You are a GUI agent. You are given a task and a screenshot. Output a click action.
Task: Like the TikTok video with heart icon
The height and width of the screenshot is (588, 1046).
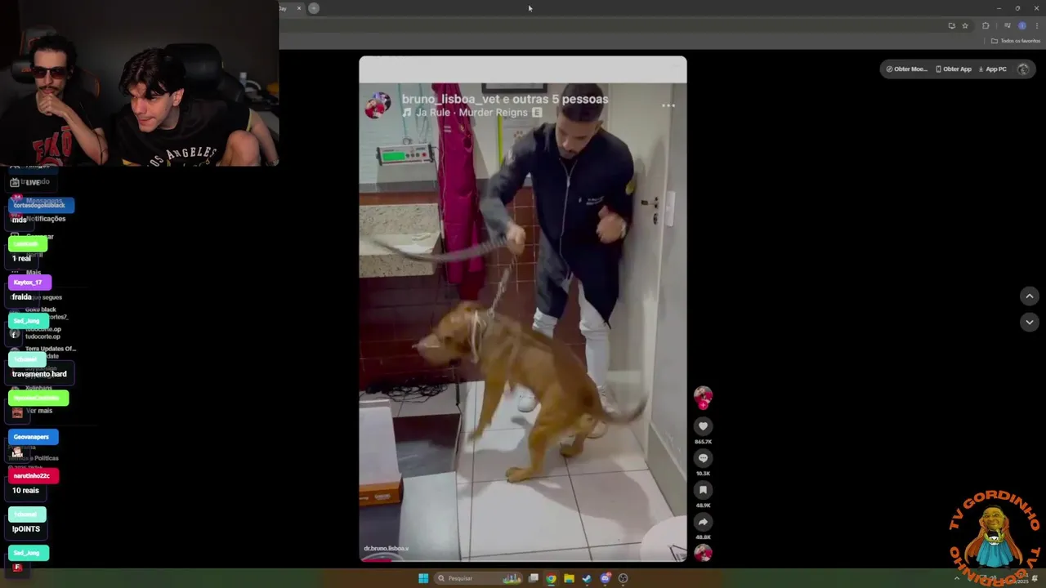(x=703, y=426)
